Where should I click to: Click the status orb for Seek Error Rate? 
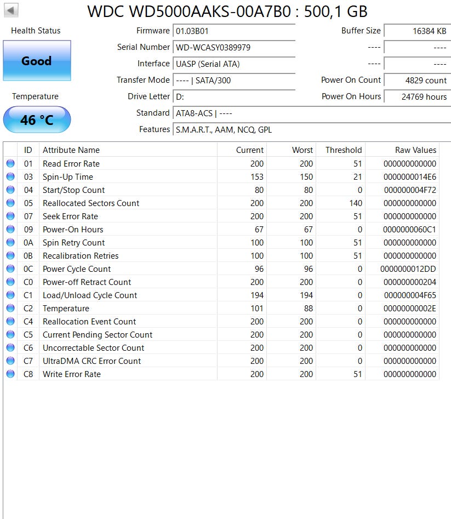point(10,216)
